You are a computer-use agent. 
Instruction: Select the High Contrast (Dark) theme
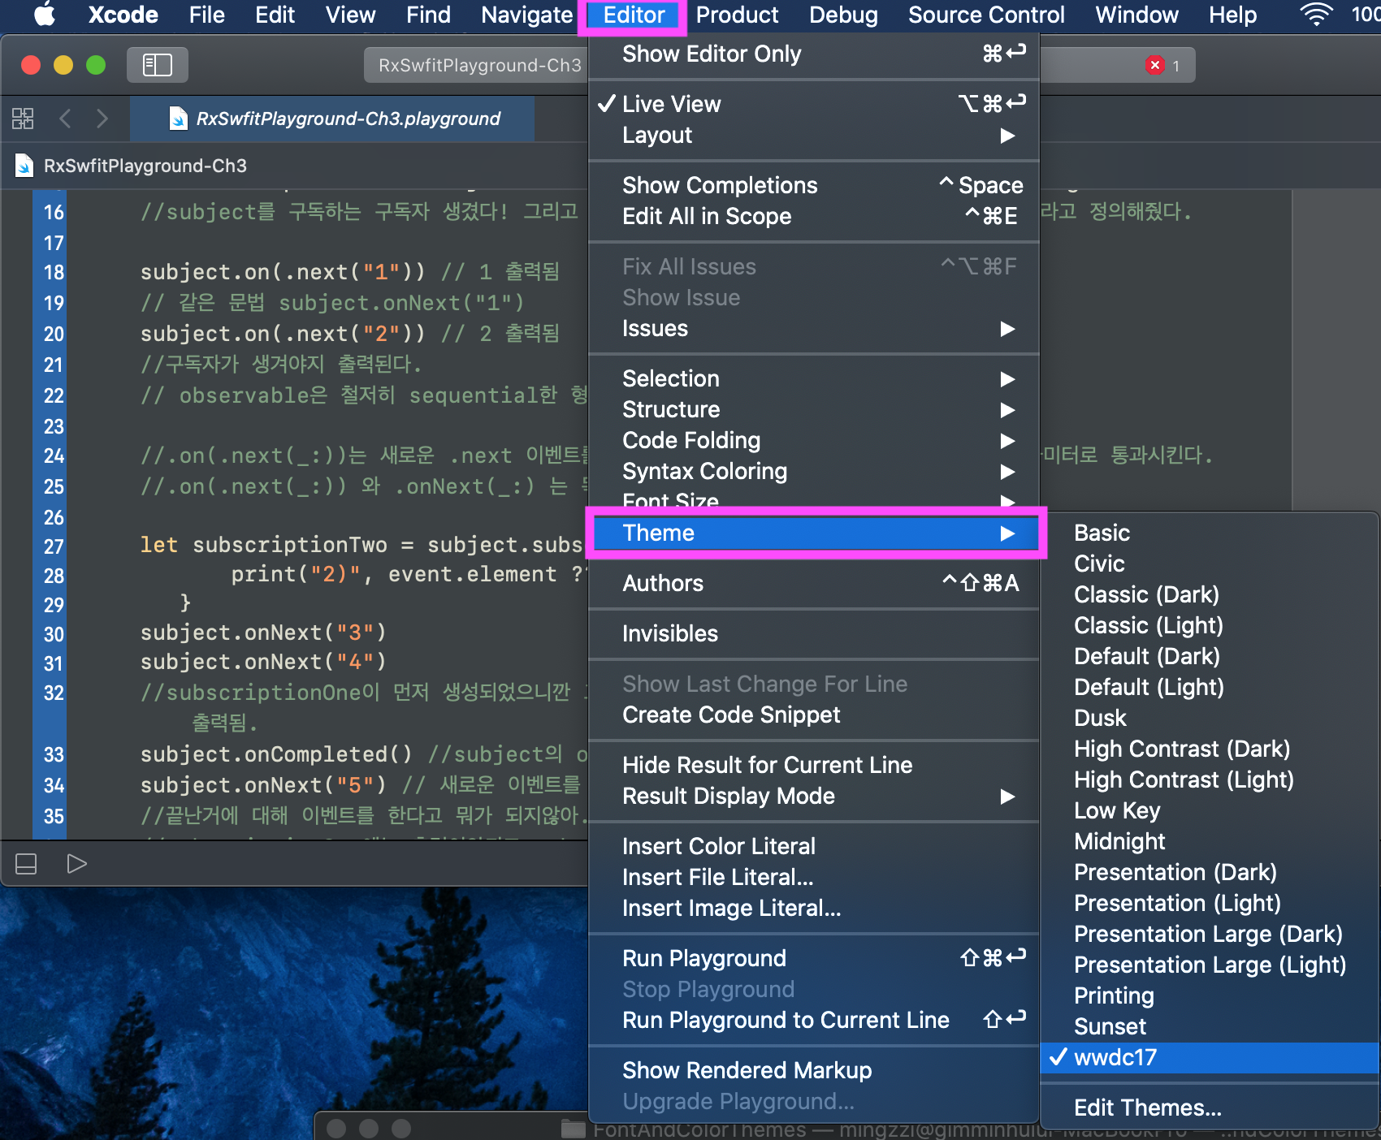click(x=1210, y=749)
